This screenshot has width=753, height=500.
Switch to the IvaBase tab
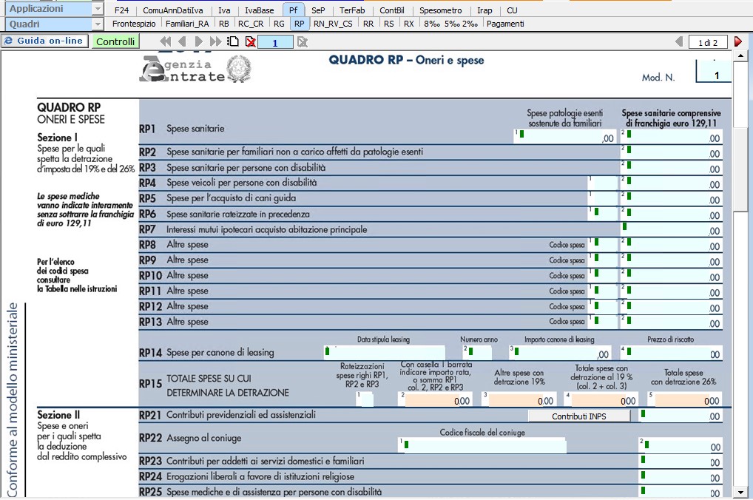pyautogui.click(x=260, y=10)
